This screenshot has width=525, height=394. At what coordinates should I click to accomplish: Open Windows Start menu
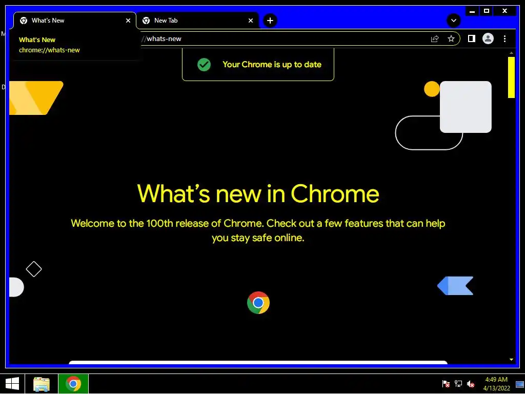pos(12,384)
